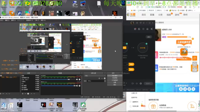Click 设置 button in OBS controls

coord(115,82)
